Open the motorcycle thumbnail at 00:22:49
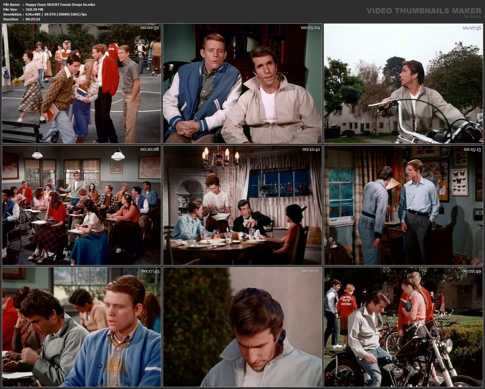Image resolution: width=485 pixels, height=389 pixels. point(403,327)
